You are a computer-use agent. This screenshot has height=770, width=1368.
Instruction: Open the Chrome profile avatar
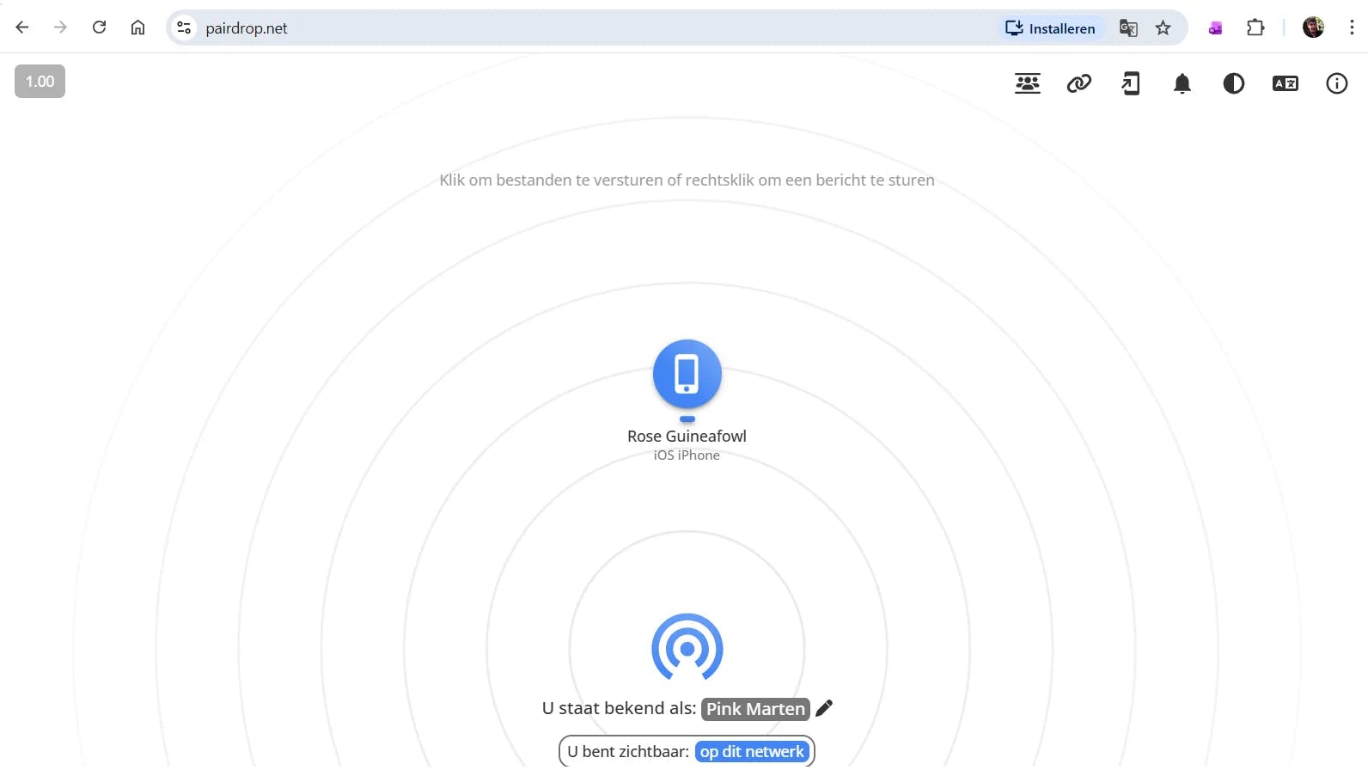(x=1313, y=27)
